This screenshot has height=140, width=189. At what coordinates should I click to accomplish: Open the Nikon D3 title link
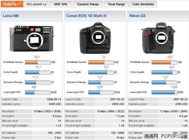tap(137, 16)
